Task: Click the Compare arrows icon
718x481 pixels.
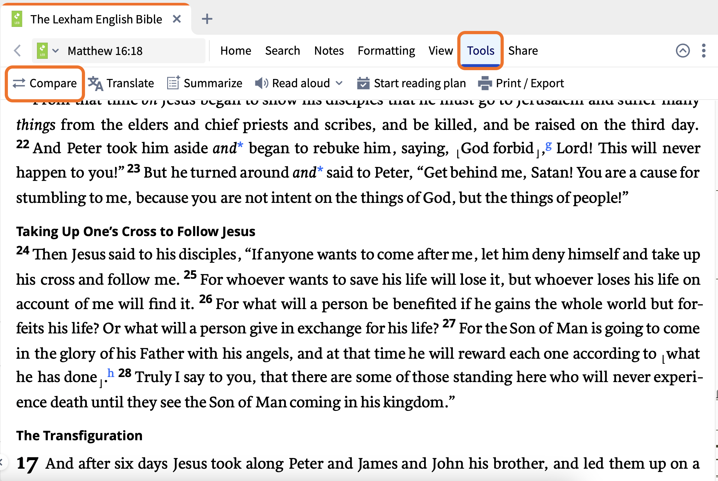Action: coord(19,83)
